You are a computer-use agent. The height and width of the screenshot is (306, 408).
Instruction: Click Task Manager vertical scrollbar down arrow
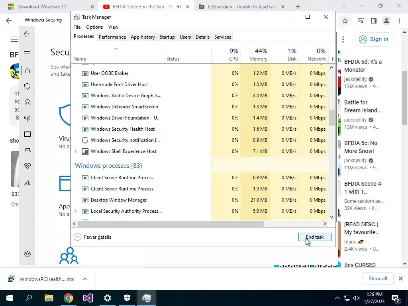331,217
